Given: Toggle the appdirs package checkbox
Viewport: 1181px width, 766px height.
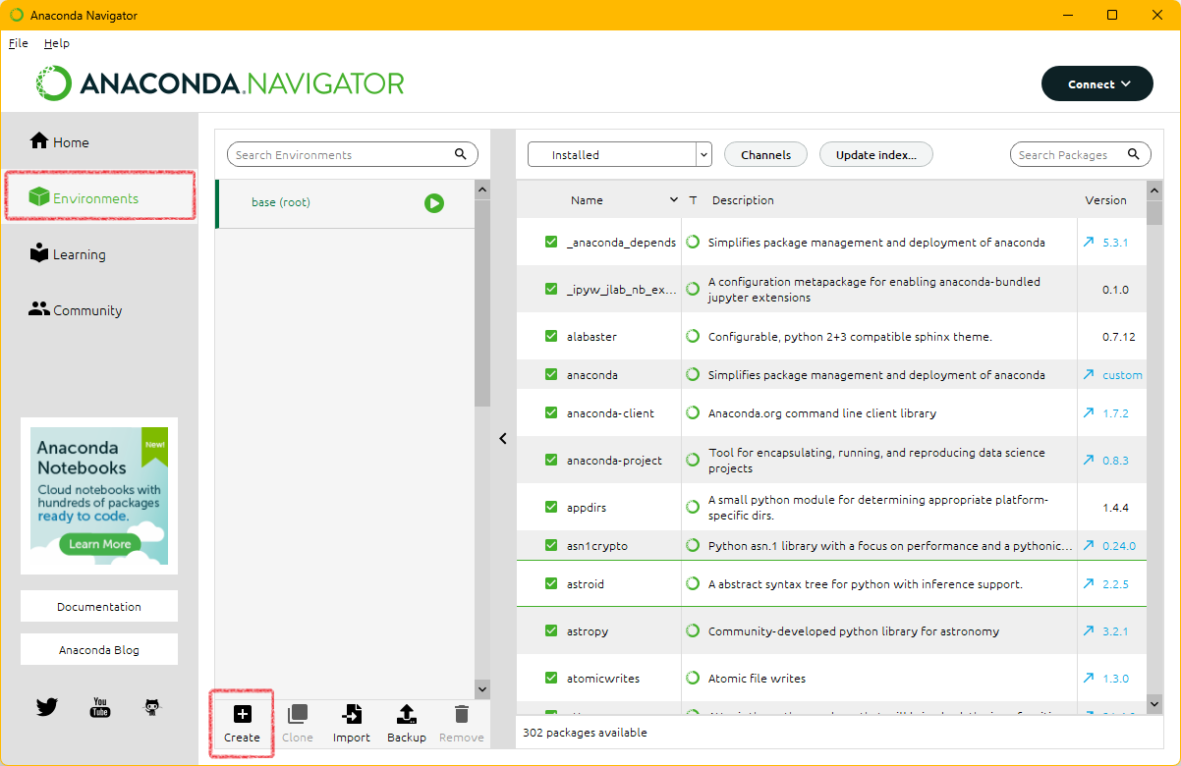Looking at the screenshot, I should [551, 507].
